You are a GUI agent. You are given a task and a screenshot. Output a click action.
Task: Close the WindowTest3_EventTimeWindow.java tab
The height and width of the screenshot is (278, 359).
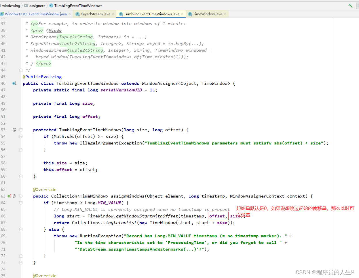click(70, 14)
